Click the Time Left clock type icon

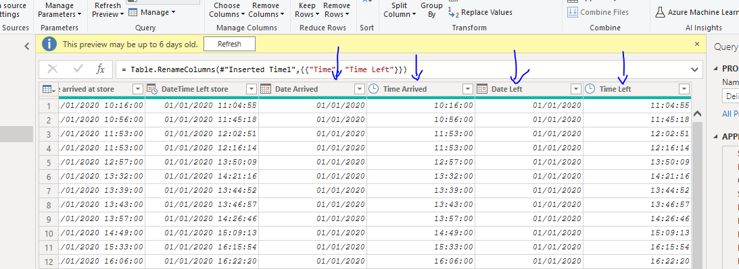(x=590, y=89)
